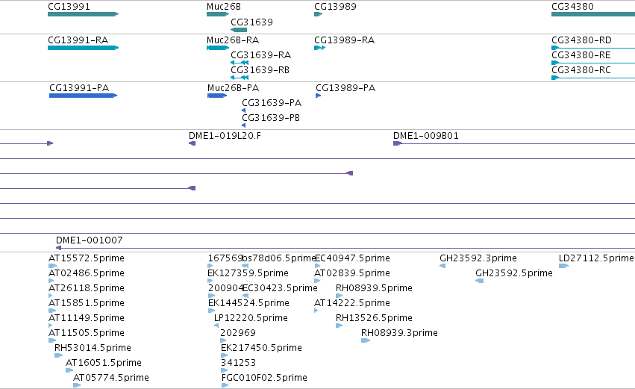Click EST AT11505.5prime

pyautogui.click(x=87, y=333)
